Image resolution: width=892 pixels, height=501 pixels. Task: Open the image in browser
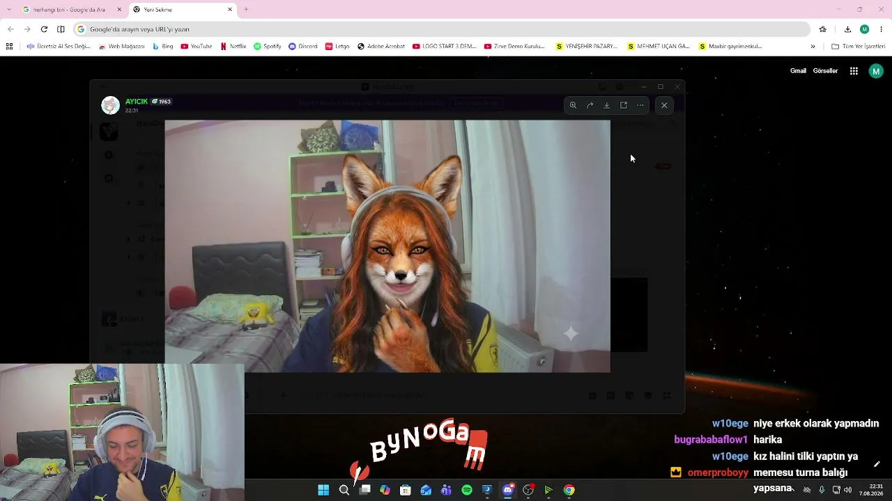(624, 105)
